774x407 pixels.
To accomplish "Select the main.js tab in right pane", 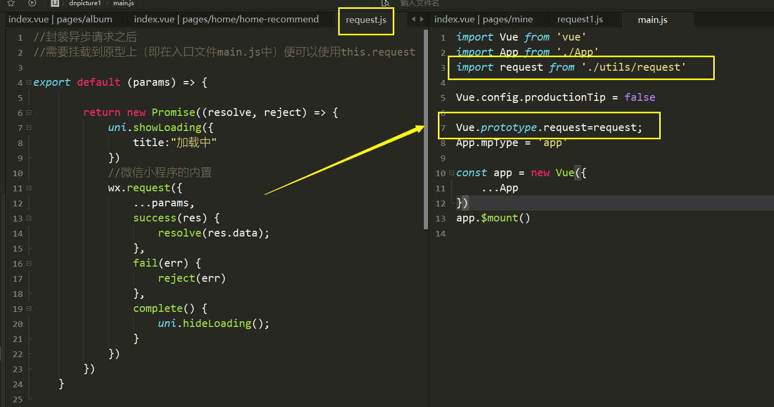I will click(653, 20).
